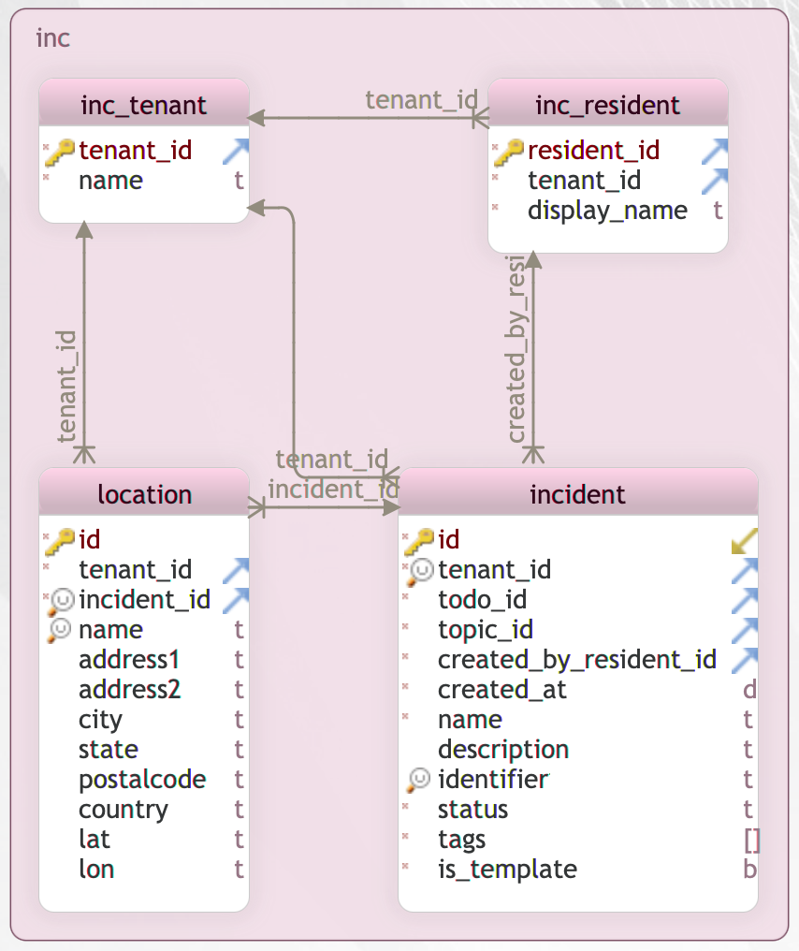This screenshot has width=799, height=951.
Task: Select address2 column in location
Action: coord(130,690)
